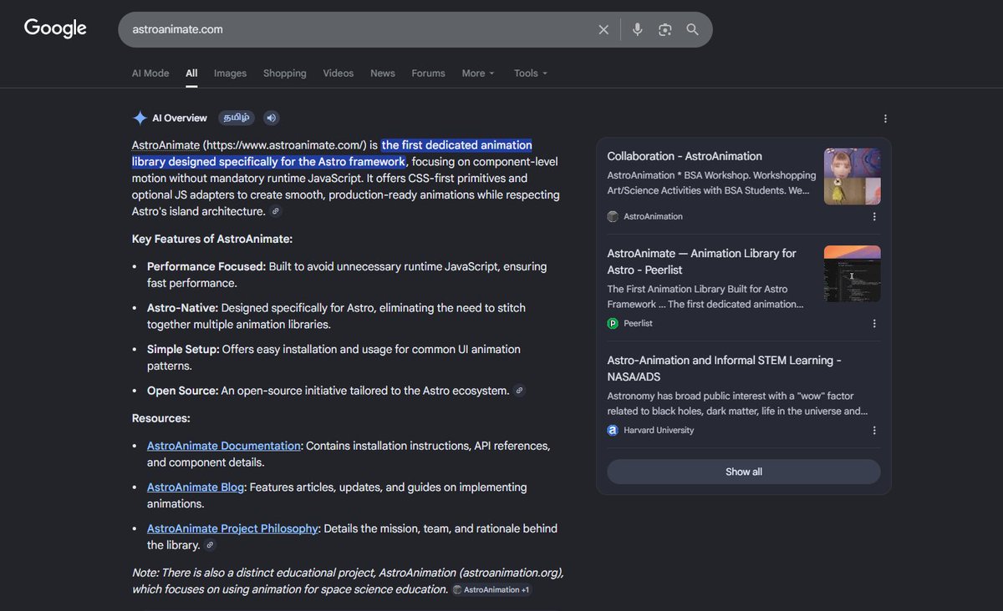Open 'AstroAnimate — Animation Library' Peerlist card
Viewport: 1003px width, 611px height.
[x=702, y=261]
